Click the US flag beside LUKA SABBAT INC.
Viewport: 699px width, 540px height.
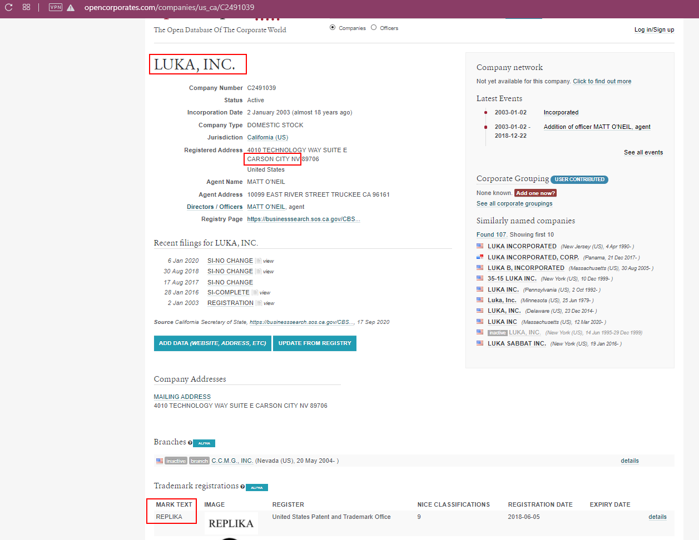[480, 343]
